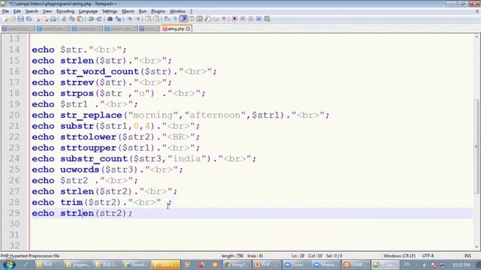Image resolution: width=481 pixels, height=270 pixels.
Task: Open the Plugins menu
Action: tap(158, 11)
